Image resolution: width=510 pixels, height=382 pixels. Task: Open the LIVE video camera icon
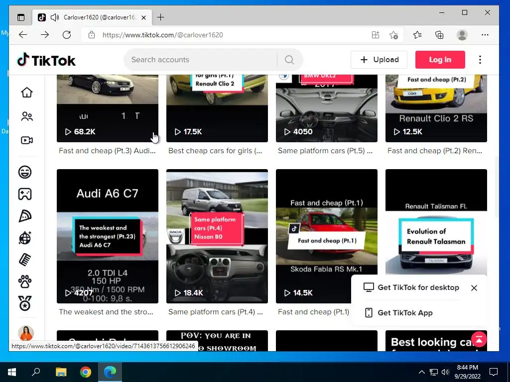pos(27,140)
